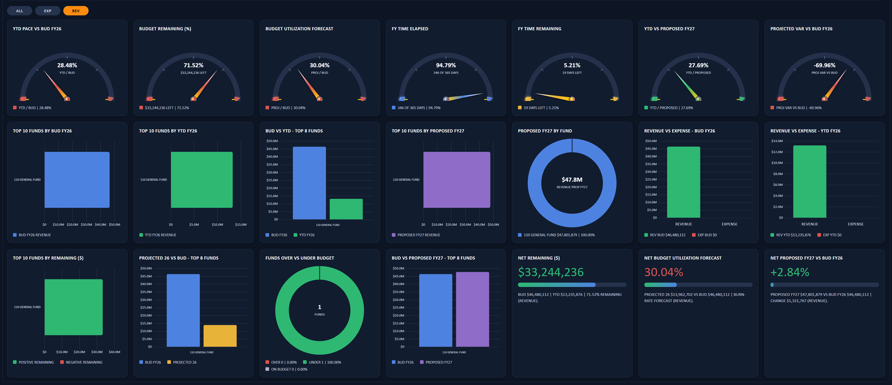892x385 pixels.
Task: Click the -69.96% Projected Var gauge value
Action: point(825,65)
